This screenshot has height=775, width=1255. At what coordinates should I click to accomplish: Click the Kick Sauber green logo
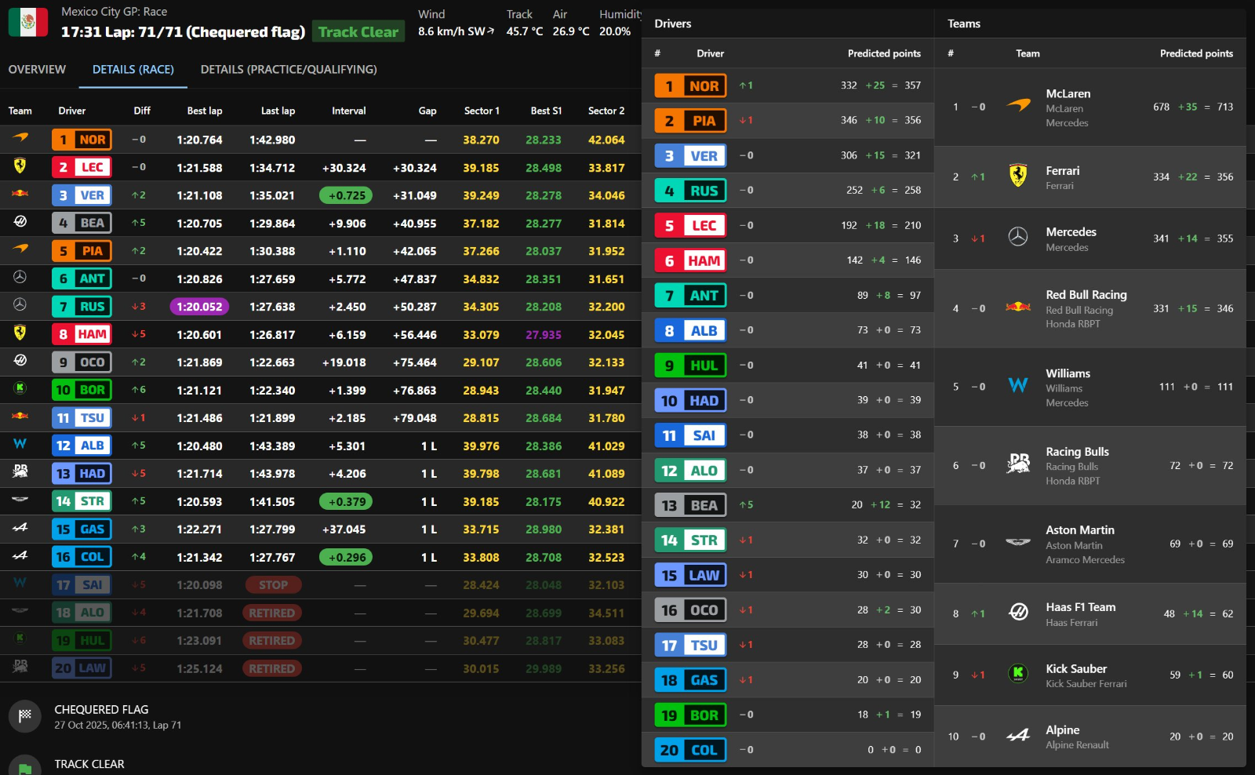pyautogui.click(x=1018, y=673)
